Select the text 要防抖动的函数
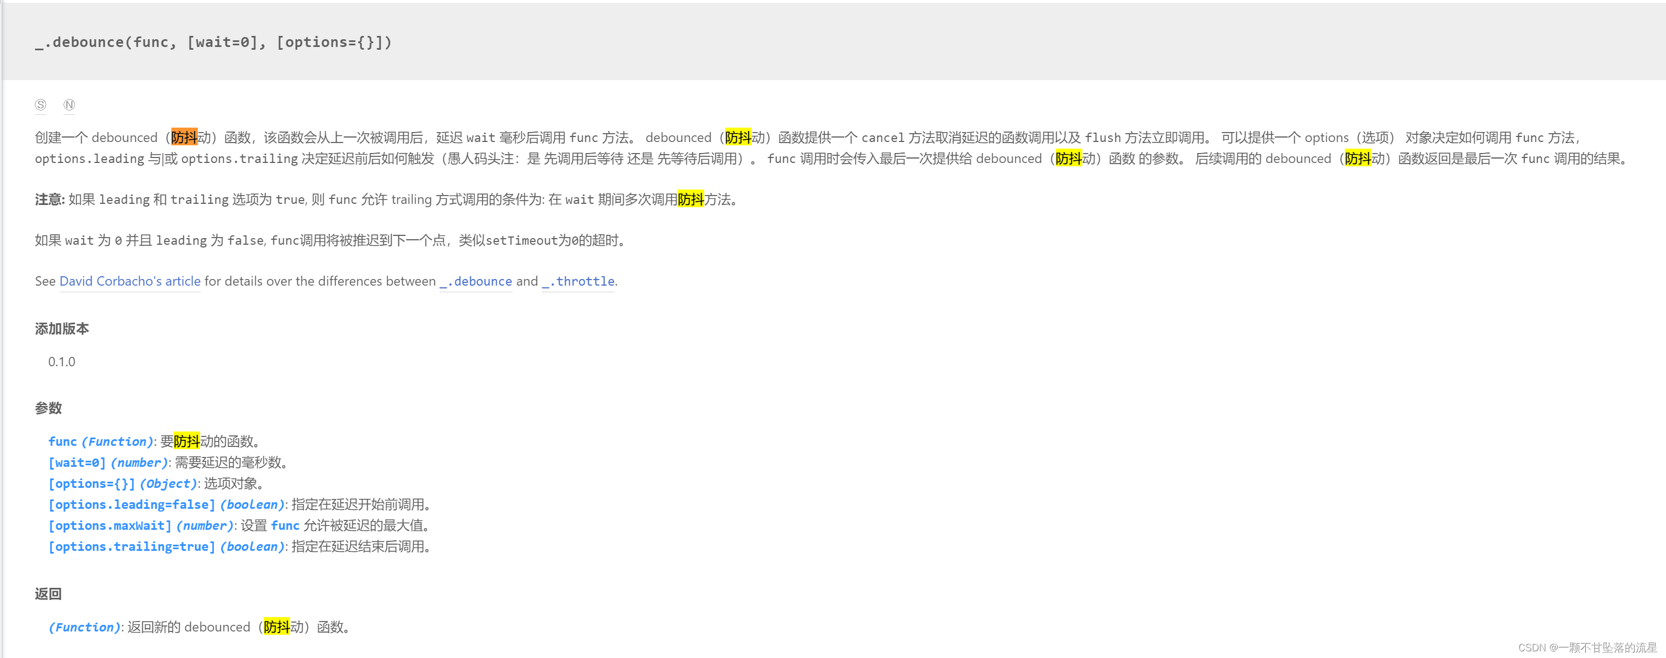Viewport: 1666px width, 658px height. tap(207, 441)
